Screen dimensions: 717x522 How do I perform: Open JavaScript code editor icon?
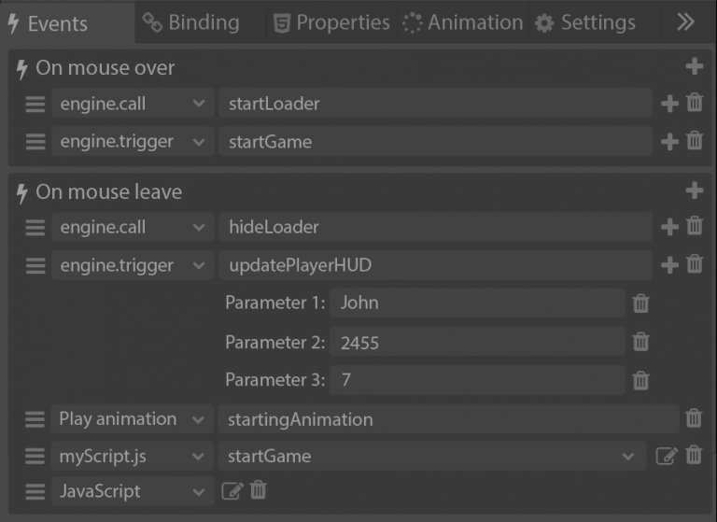(231, 490)
